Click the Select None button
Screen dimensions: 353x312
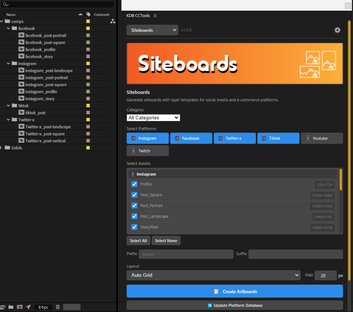pos(166,241)
